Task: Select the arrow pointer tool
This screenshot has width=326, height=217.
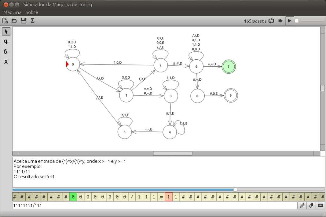Action: point(6,32)
